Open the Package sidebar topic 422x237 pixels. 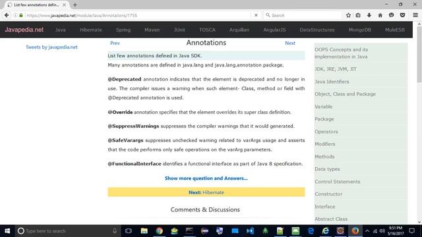click(324, 119)
